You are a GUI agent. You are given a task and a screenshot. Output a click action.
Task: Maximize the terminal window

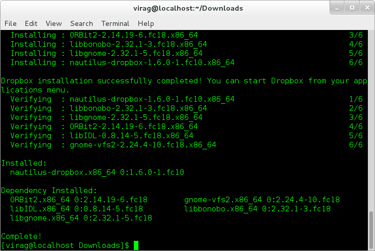click(352, 8)
